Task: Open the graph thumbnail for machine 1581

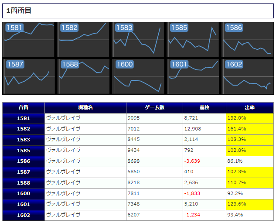Action: click(x=29, y=40)
